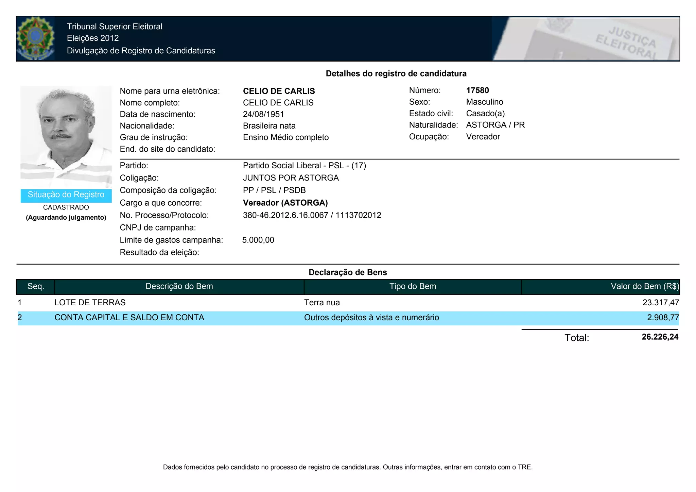
Task: Click the JUNTOS POR ASTORGA coalition name
Action: pyautogui.click(x=291, y=178)
